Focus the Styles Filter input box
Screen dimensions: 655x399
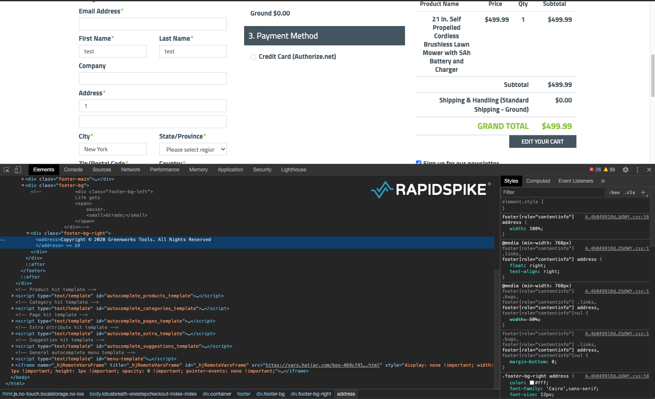click(x=552, y=192)
